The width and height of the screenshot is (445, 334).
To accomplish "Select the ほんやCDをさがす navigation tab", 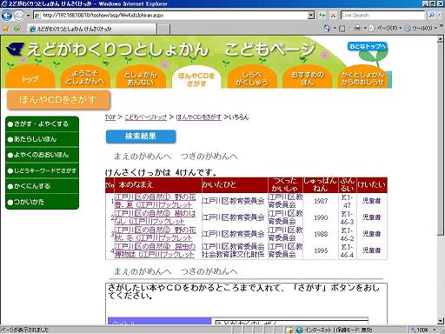I will point(196,79).
